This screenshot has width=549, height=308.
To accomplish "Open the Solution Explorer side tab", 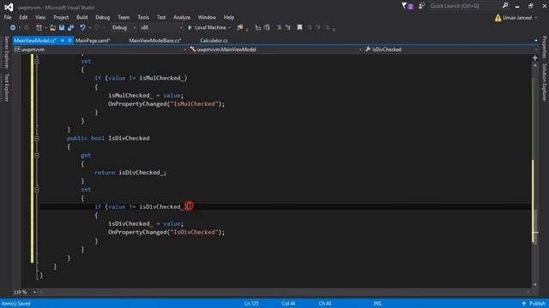I will pos(545,82).
